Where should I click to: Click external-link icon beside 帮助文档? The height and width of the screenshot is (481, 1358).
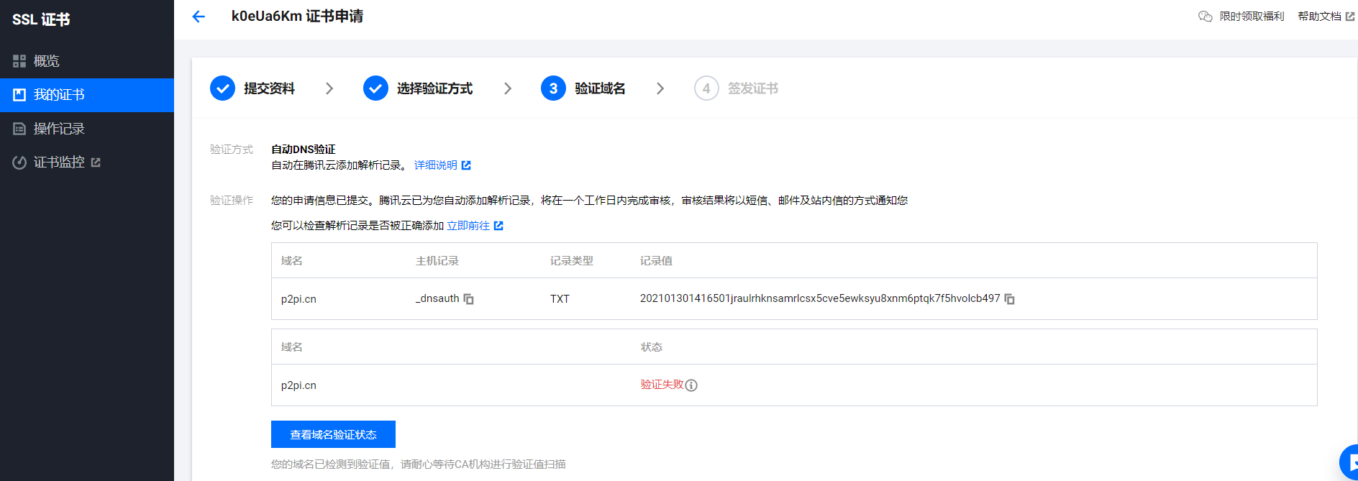coord(1350,16)
